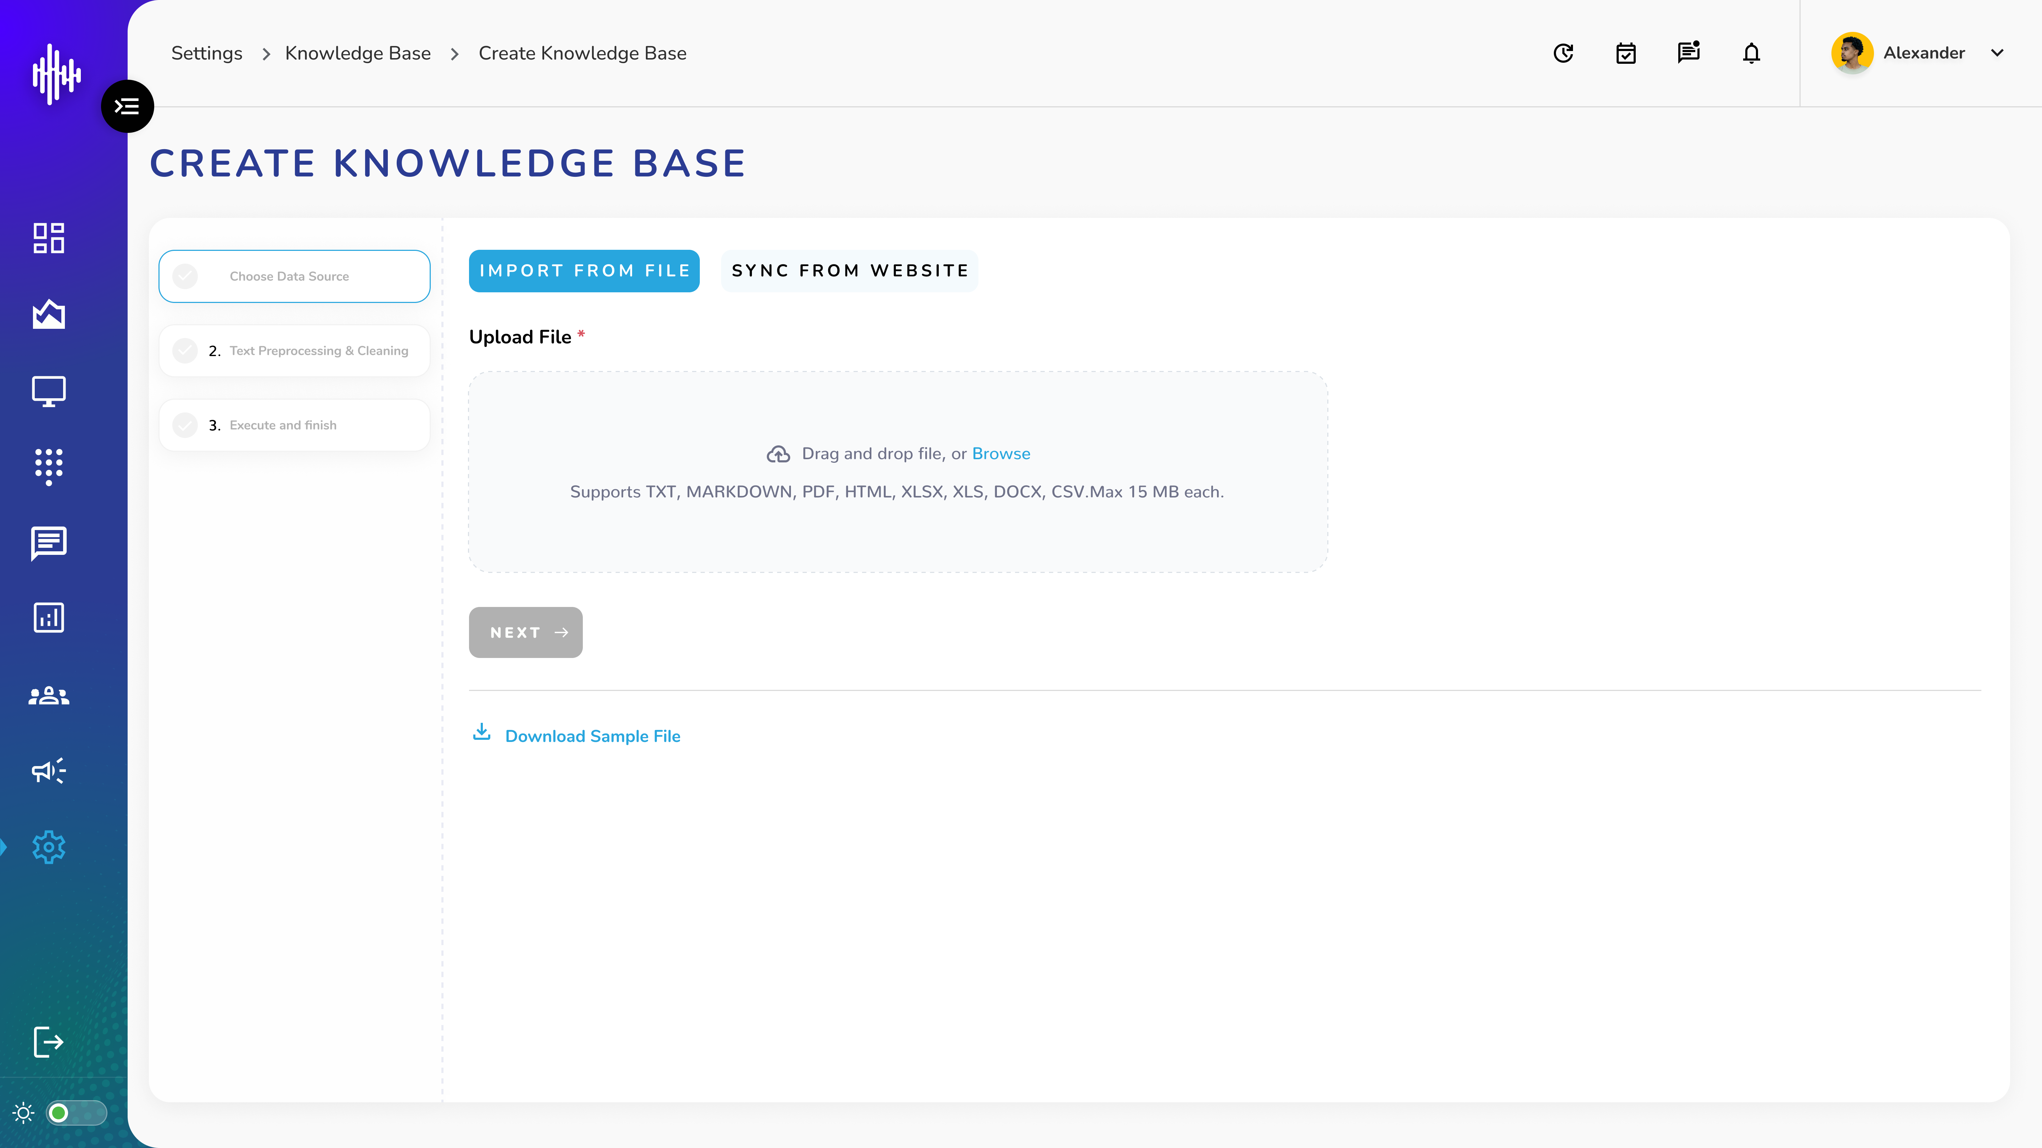Viewport: 2042px width, 1148px height.
Task: Select the Choose Data Source step
Action: point(294,276)
